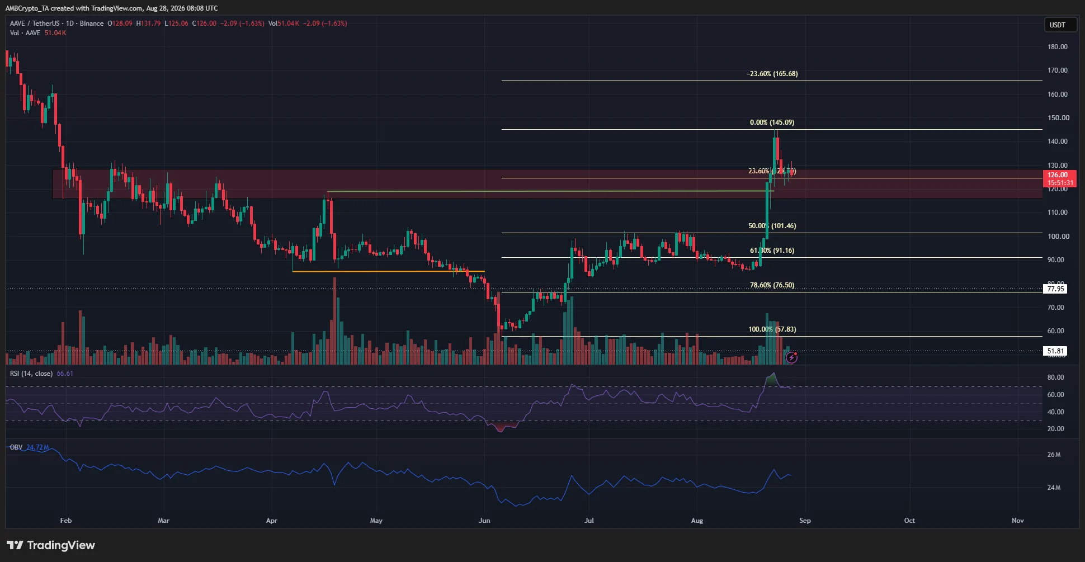The image size is (1085, 562).
Task: Click the 100.00% (57.83) Fibonacci label
Action: [772, 329]
